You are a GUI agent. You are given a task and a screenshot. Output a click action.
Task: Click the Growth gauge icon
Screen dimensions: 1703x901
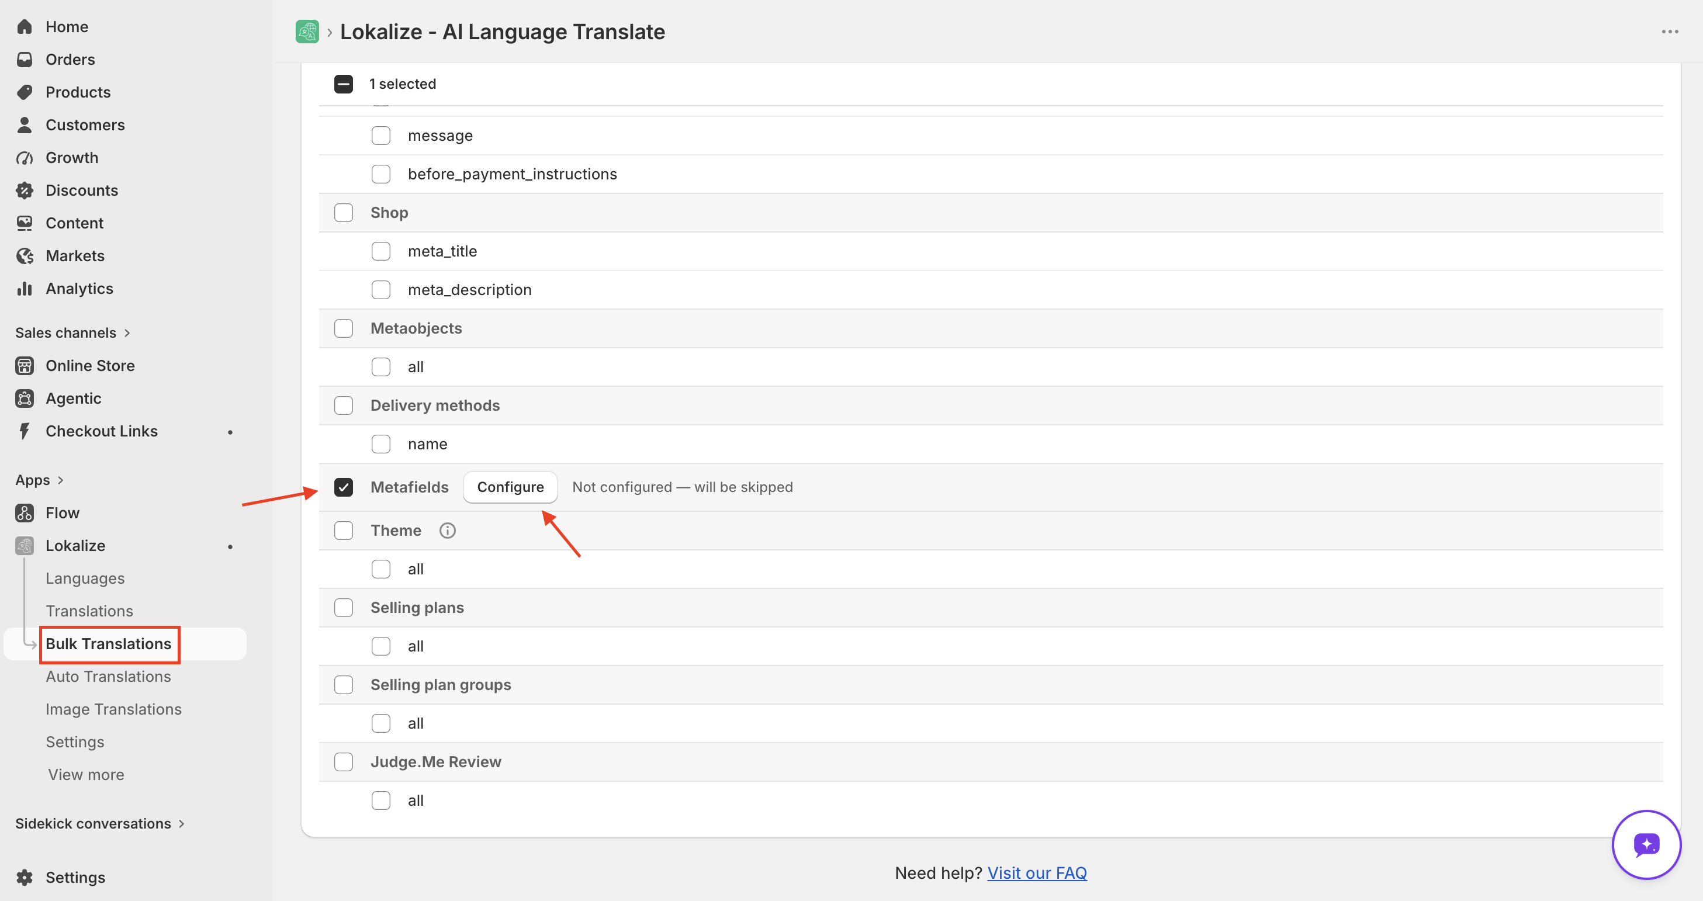[x=25, y=157]
